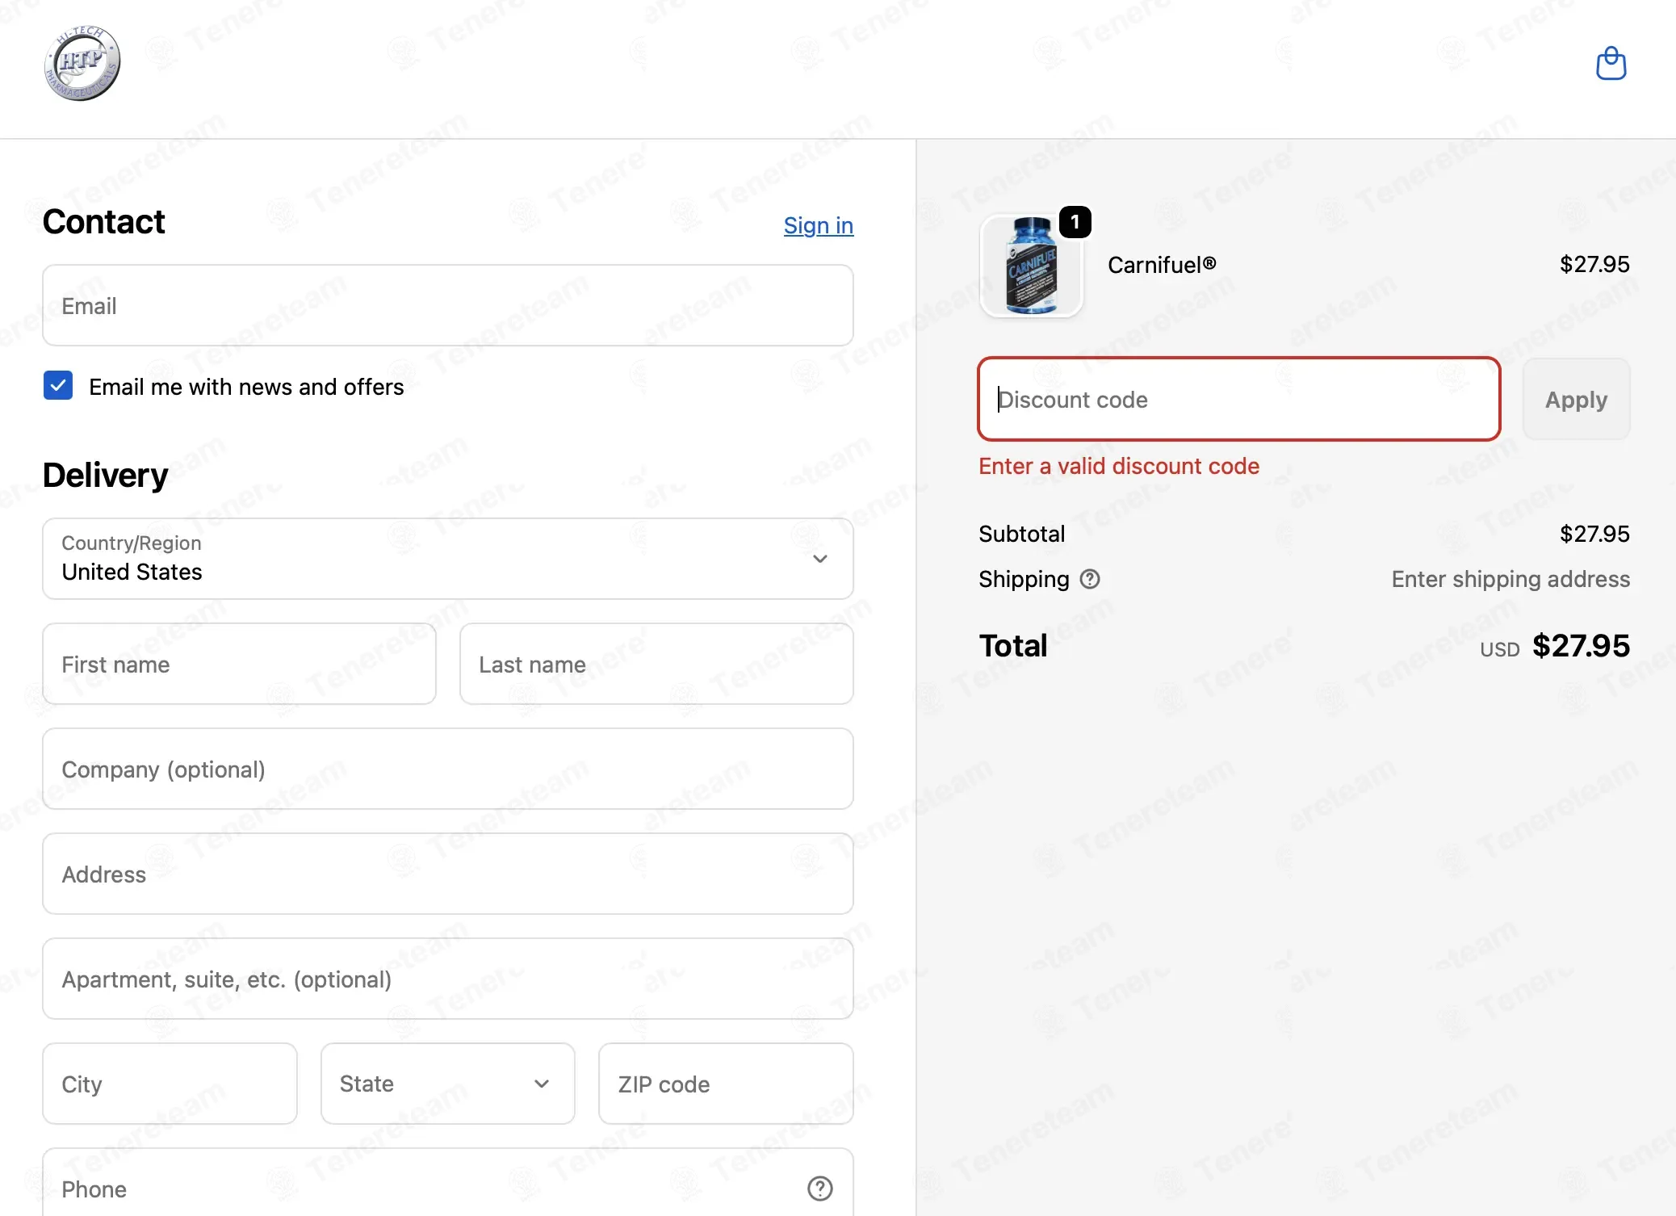Select the First name field
This screenshot has height=1216, width=1676.
240,664
